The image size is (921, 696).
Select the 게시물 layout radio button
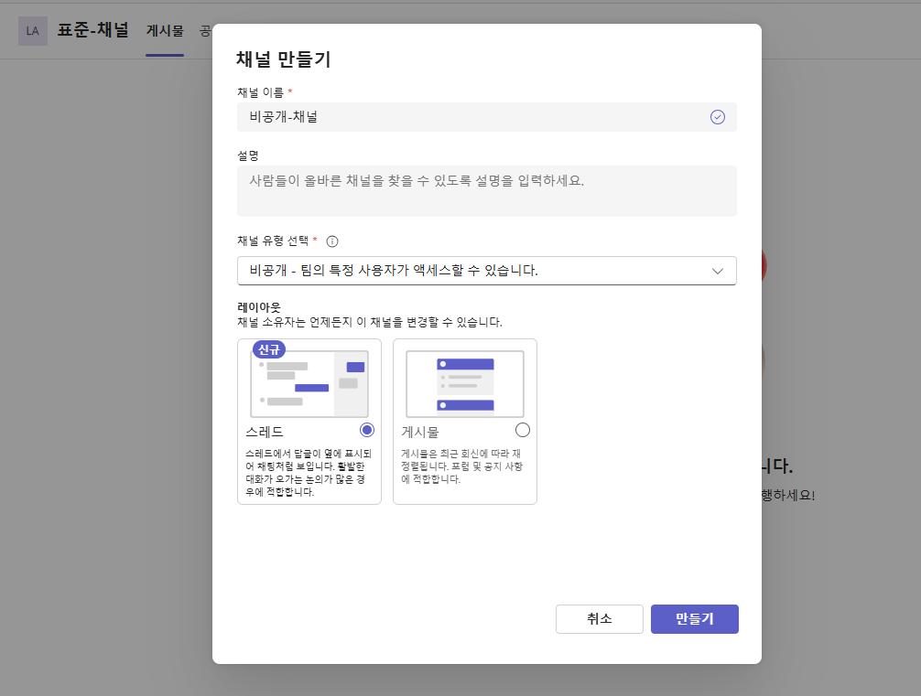[522, 430]
